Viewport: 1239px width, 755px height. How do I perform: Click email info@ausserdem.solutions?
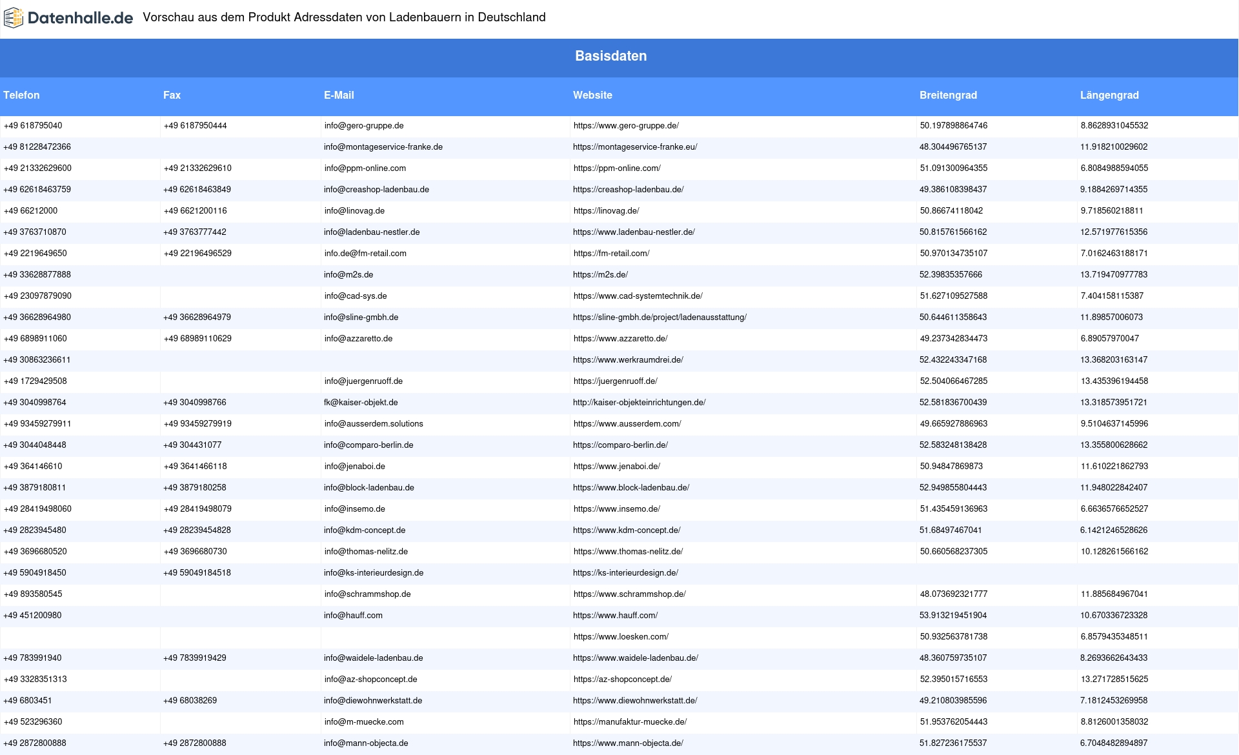coord(374,424)
